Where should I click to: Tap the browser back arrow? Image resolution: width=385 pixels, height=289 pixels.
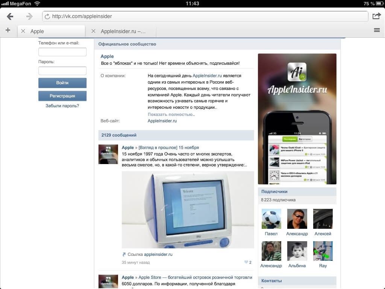pos(10,16)
